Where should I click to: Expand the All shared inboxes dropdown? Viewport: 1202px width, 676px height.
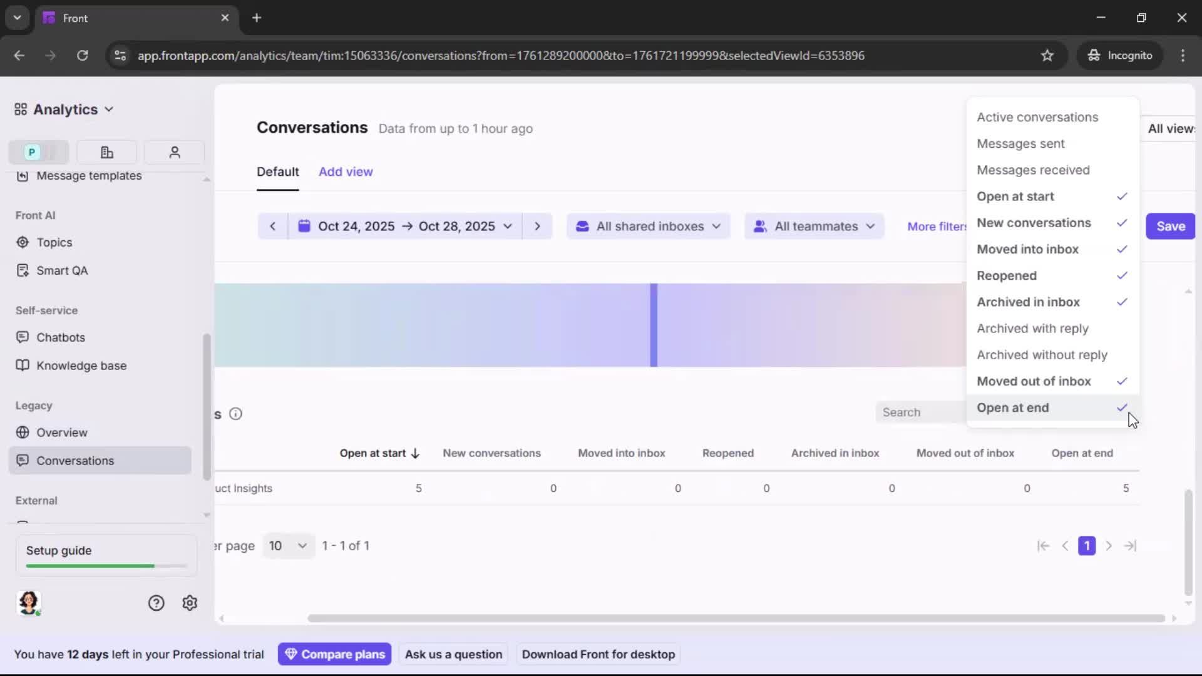click(648, 226)
